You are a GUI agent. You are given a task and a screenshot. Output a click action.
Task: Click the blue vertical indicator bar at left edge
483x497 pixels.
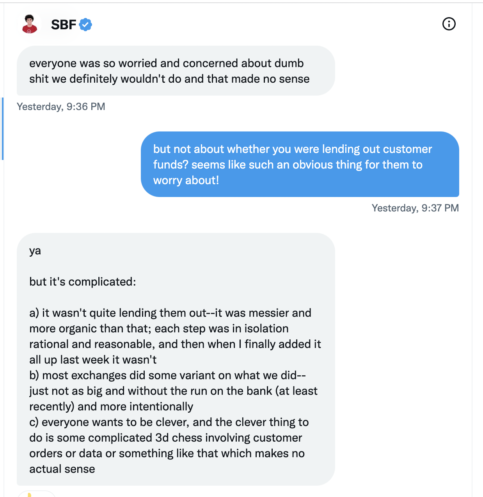tap(2, 129)
